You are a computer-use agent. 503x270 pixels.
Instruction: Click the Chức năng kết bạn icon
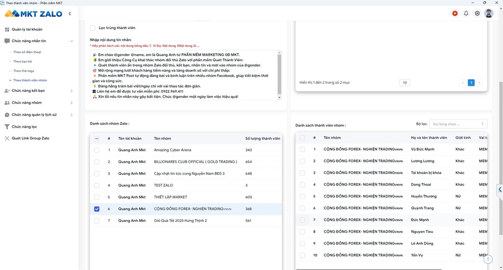tap(7, 91)
